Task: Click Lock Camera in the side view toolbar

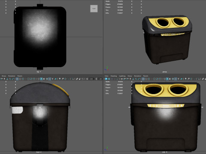Action: (x=124, y=79)
